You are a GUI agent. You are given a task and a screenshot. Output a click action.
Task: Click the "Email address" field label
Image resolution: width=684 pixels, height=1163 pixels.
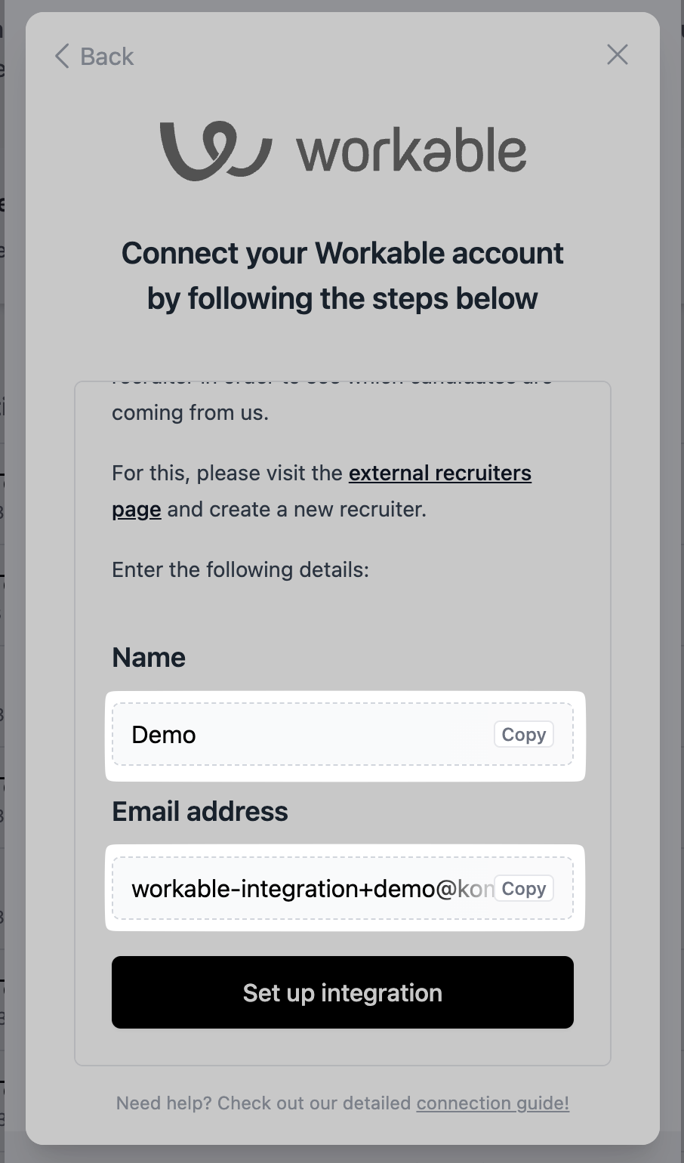pos(200,811)
